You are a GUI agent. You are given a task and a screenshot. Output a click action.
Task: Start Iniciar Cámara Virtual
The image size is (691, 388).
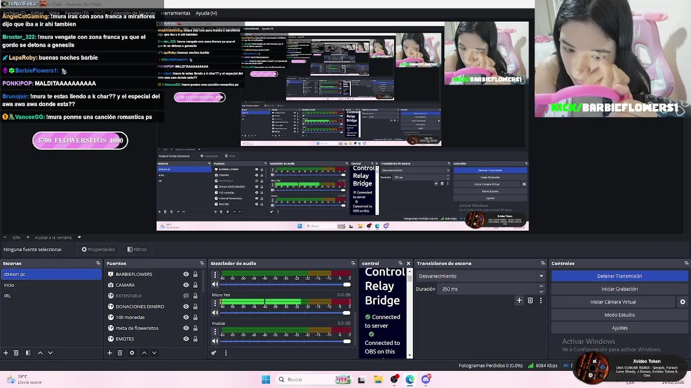point(613,302)
